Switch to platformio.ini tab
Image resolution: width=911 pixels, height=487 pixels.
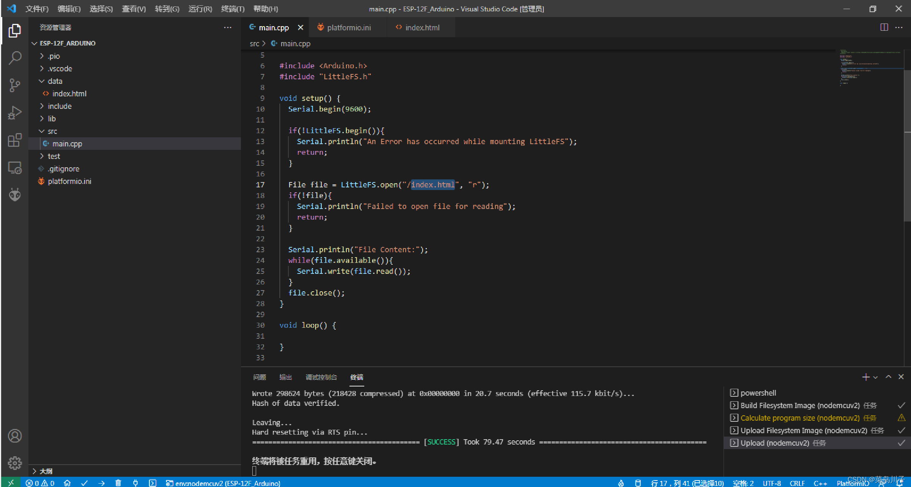pos(348,28)
